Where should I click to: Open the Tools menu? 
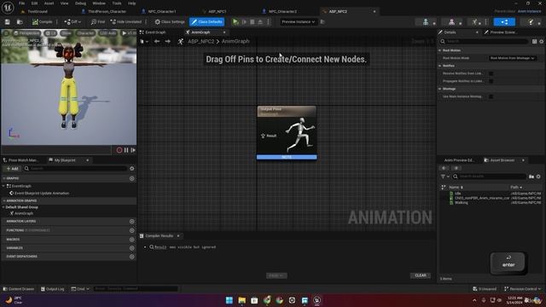[117, 3]
